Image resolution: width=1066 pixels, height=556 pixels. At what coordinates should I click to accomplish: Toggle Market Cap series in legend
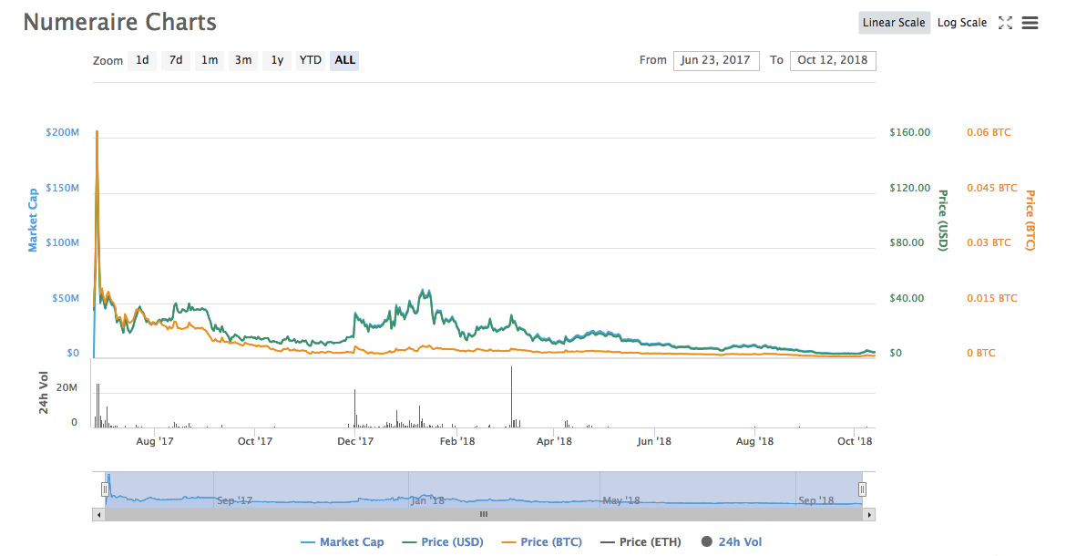click(x=342, y=541)
